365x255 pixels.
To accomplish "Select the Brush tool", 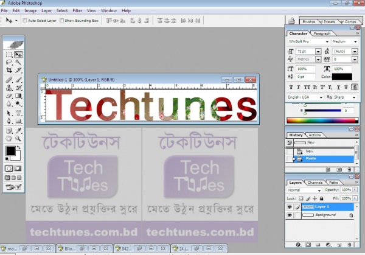I will coord(18,80).
